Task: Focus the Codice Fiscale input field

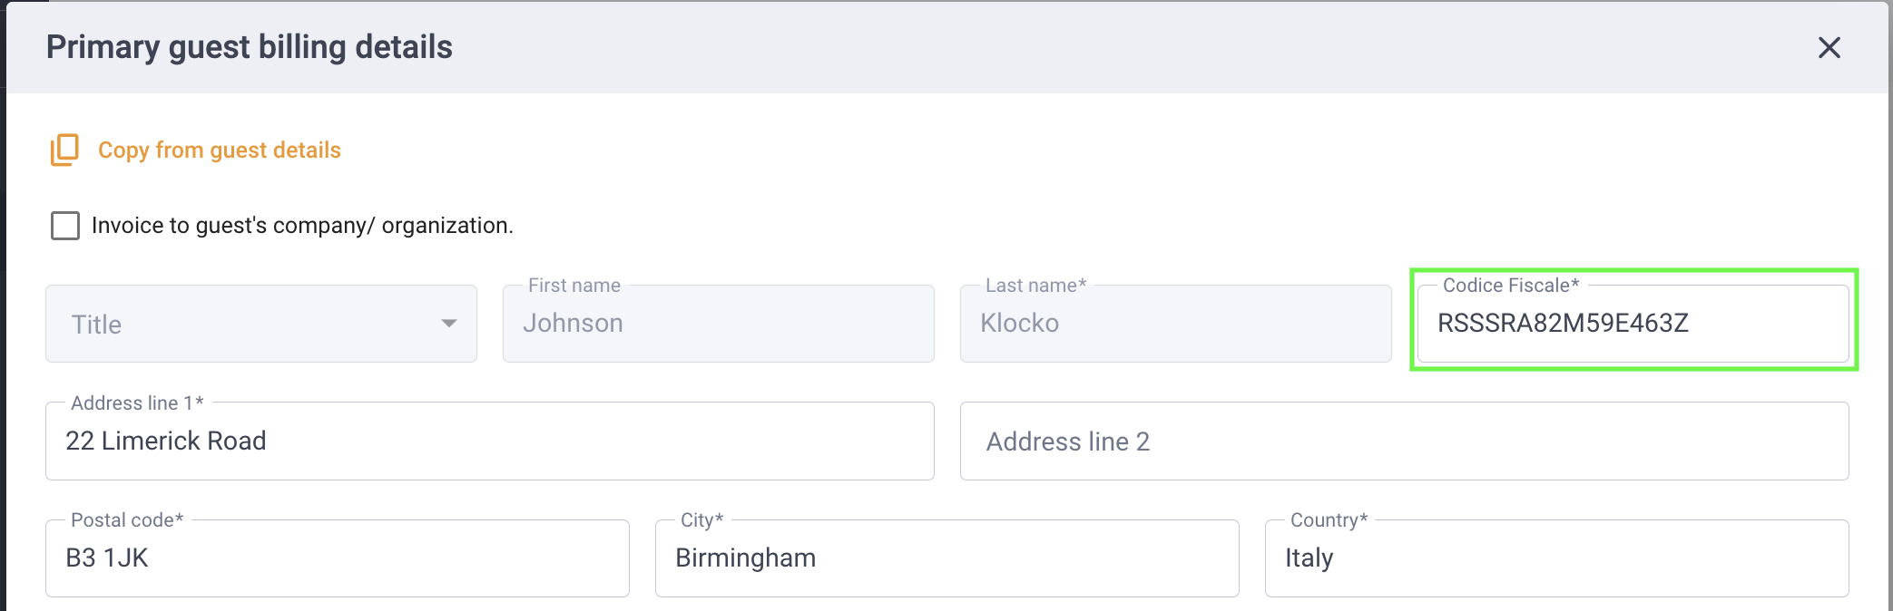Action: [x=1633, y=324]
